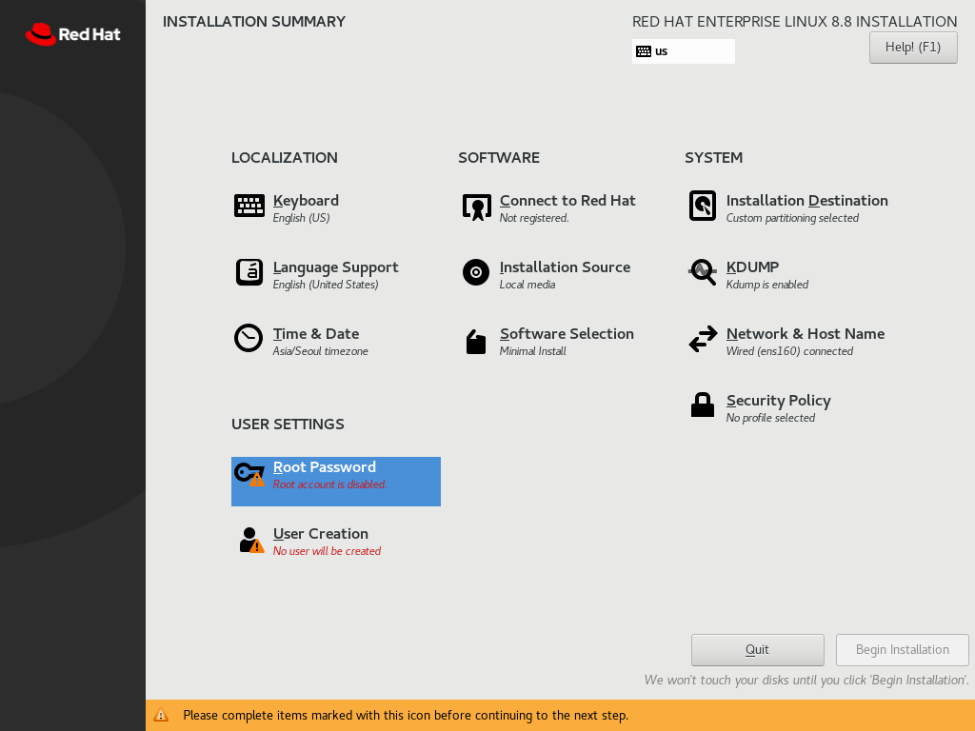
Task: Click 'English (United States)' status text
Action: (326, 285)
